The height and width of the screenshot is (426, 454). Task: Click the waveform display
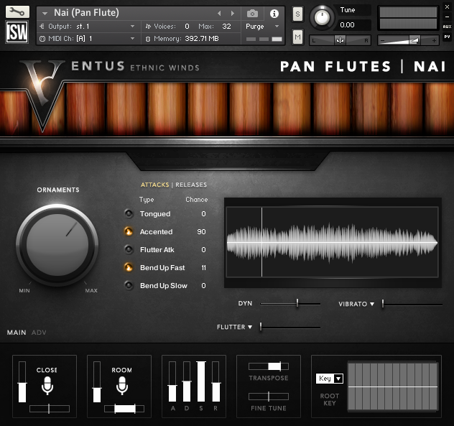coord(333,242)
